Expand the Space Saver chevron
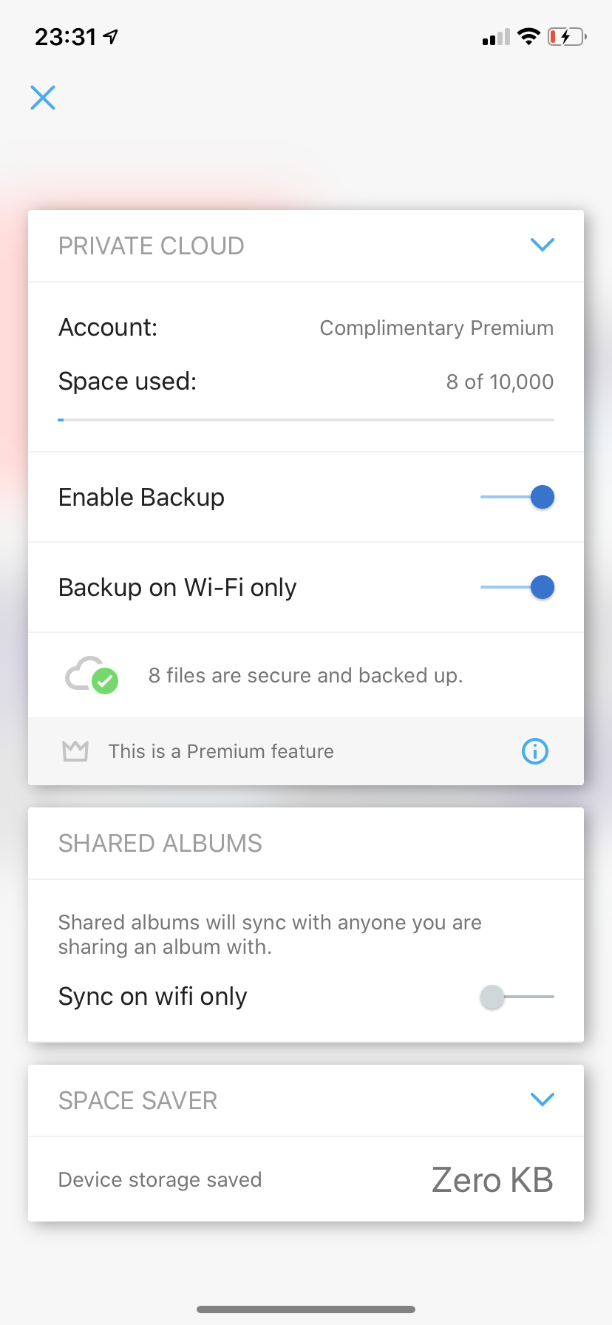 click(x=543, y=1099)
